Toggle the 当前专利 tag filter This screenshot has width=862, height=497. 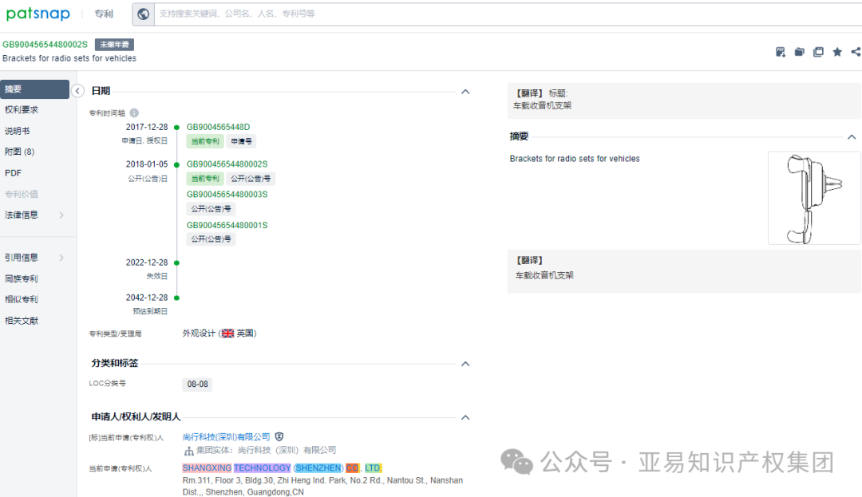point(208,140)
